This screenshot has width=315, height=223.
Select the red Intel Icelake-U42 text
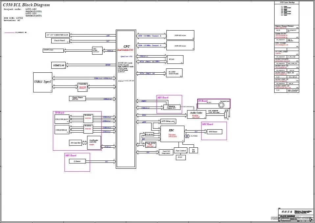(125, 50)
